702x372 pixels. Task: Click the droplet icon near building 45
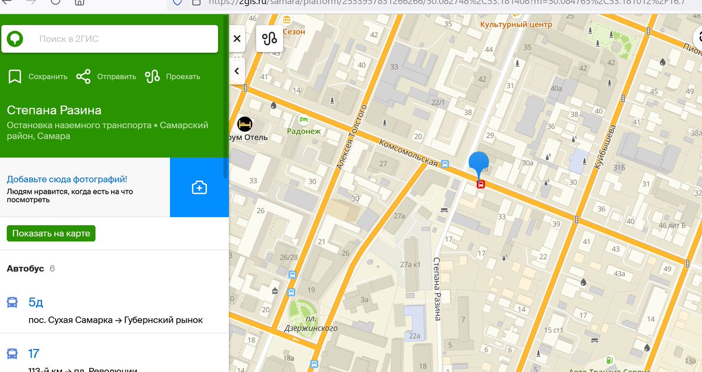(x=662, y=61)
